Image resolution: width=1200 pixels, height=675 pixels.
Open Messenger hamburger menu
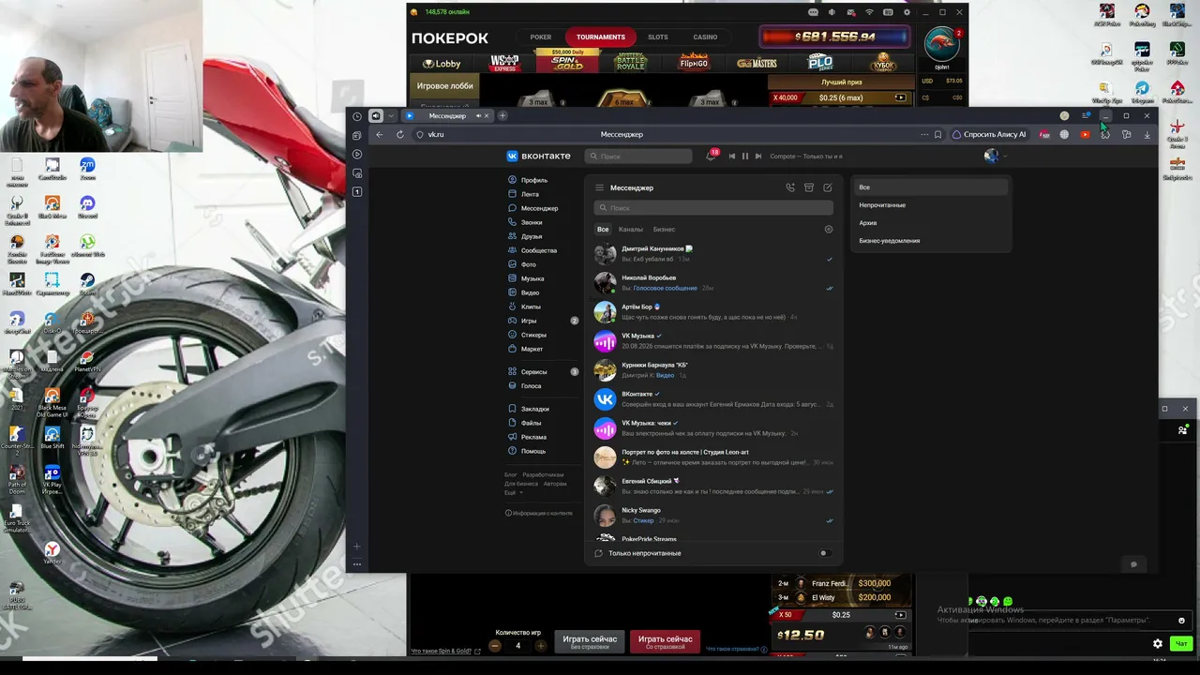pyautogui.click(x=600, y=187)
